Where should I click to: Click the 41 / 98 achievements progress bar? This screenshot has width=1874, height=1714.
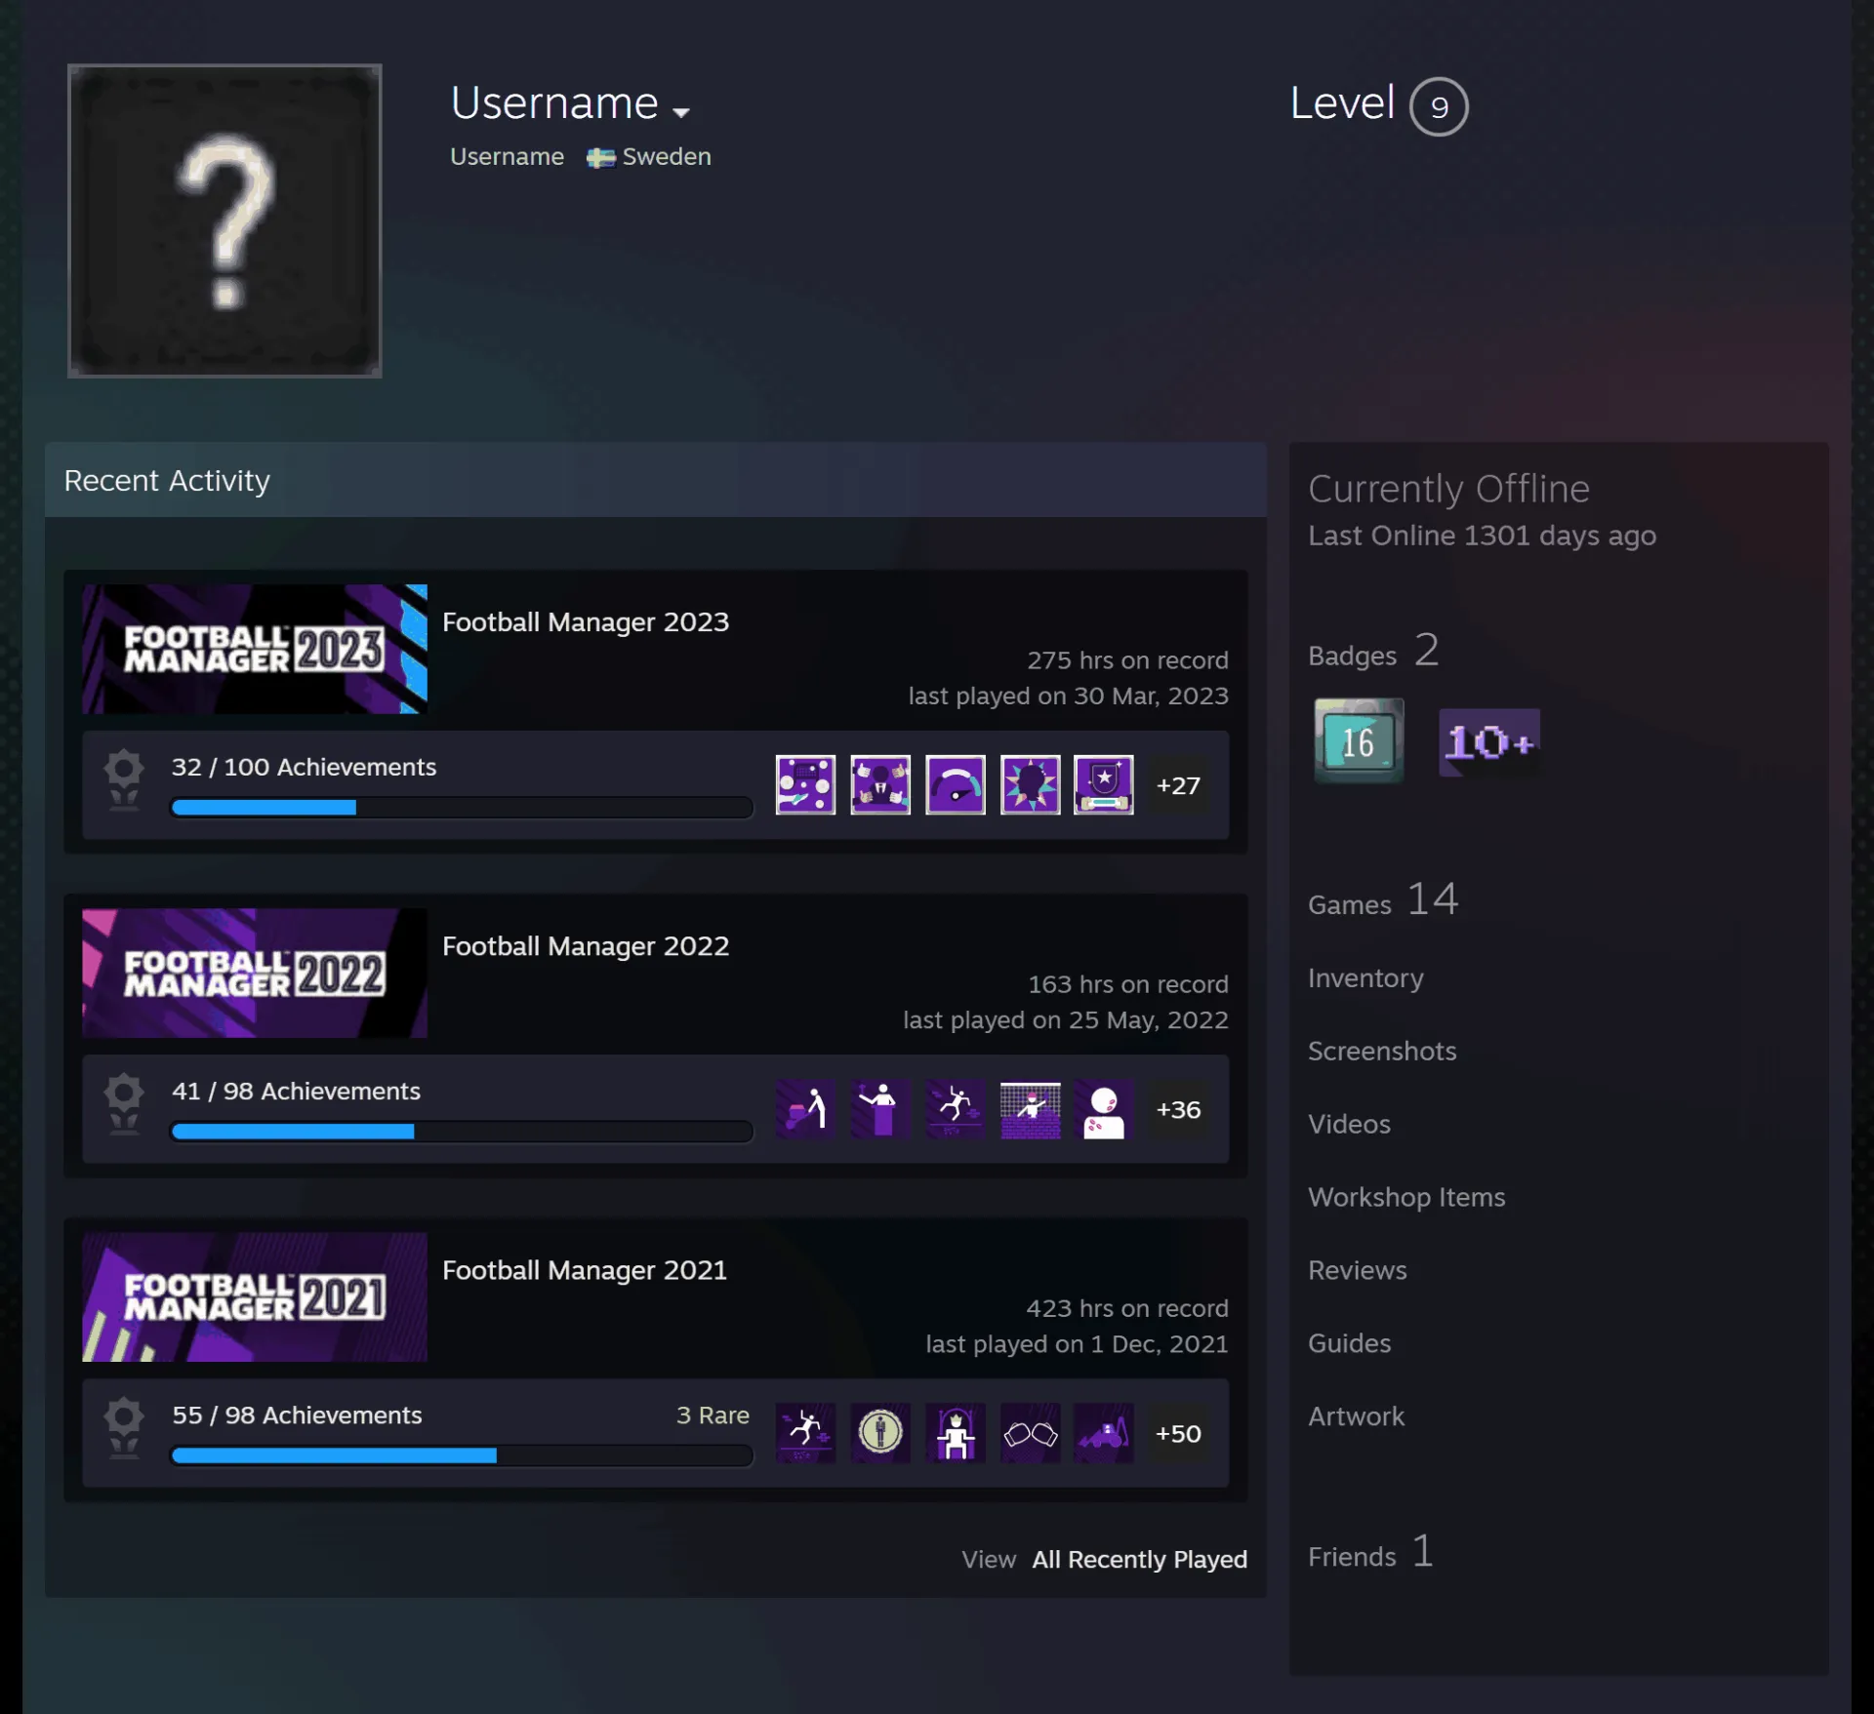(462, 1131)
